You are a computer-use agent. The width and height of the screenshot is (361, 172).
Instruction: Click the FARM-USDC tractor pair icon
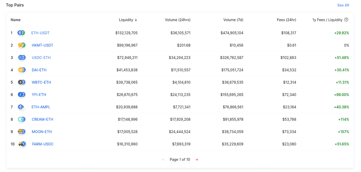pyautogui.click(x=22, y=144)
